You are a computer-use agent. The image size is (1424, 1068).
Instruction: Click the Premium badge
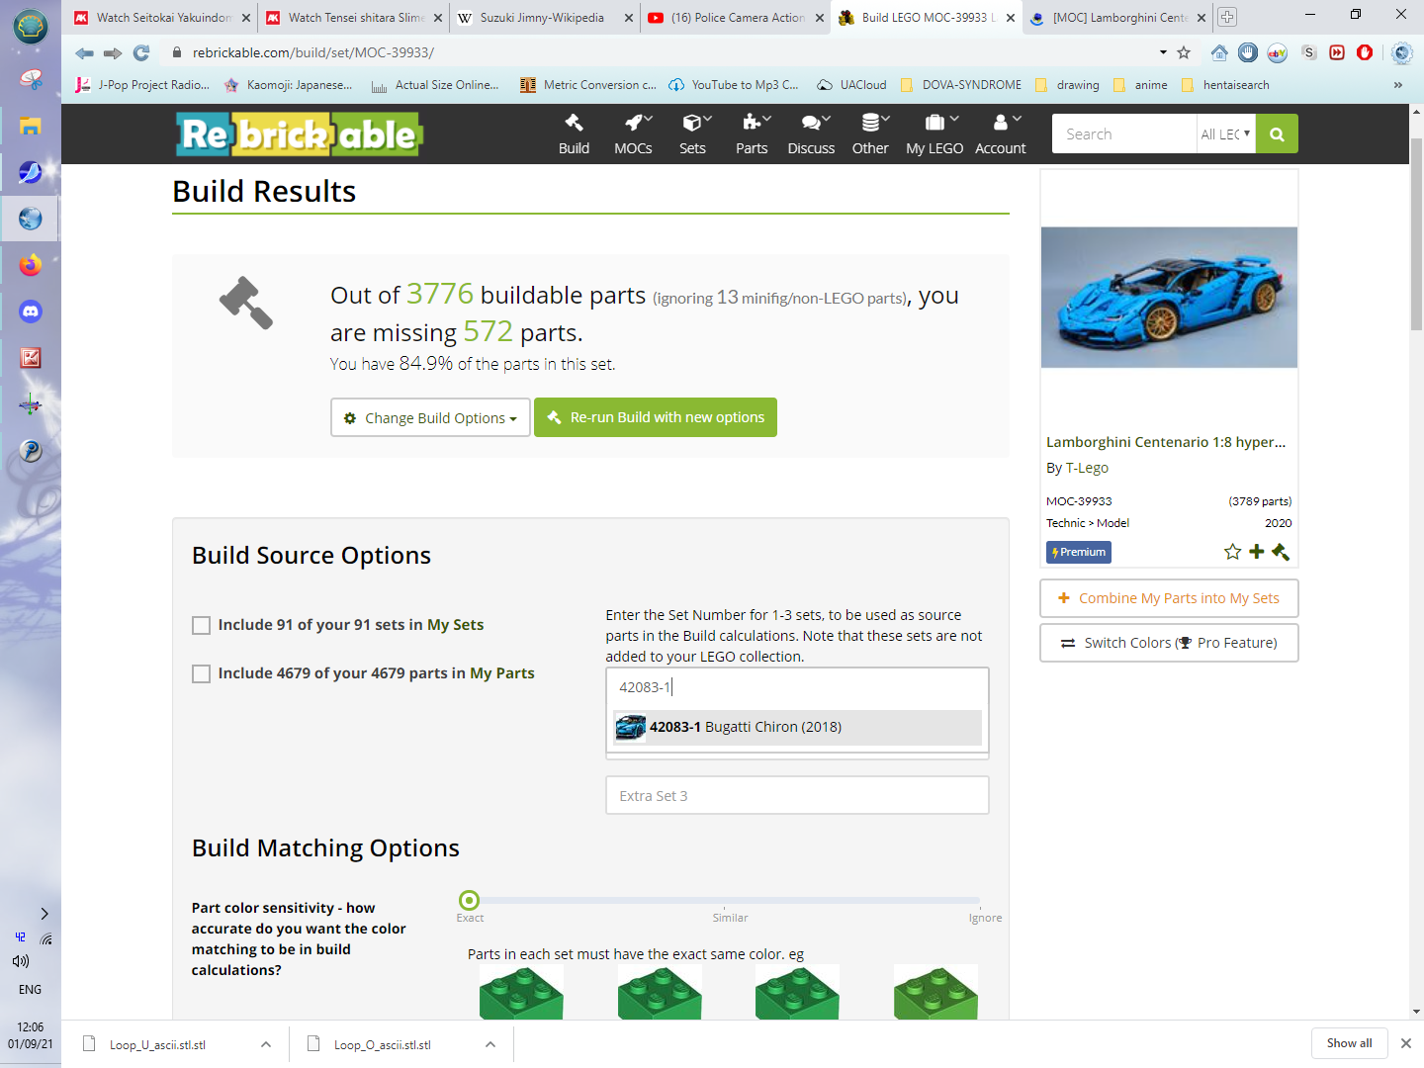(1079, 552)
